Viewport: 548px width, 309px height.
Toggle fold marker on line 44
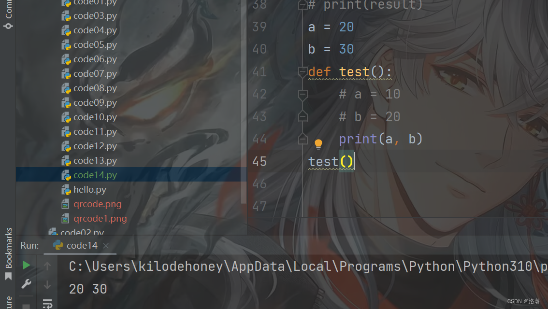coord(303,140)
